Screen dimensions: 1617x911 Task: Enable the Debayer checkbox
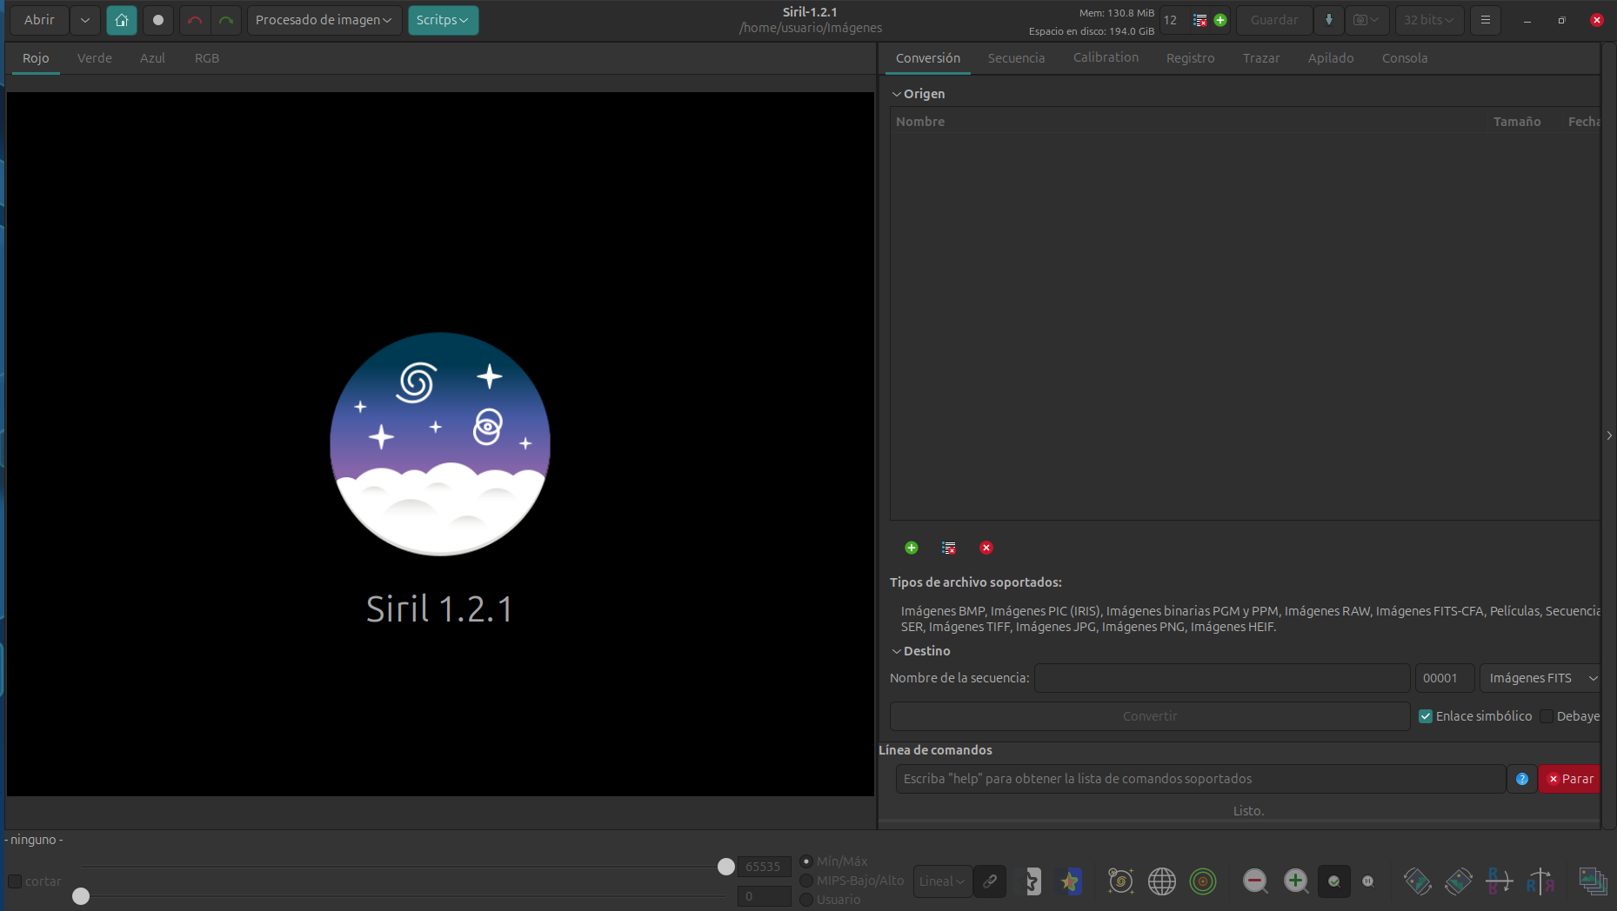1547,716
